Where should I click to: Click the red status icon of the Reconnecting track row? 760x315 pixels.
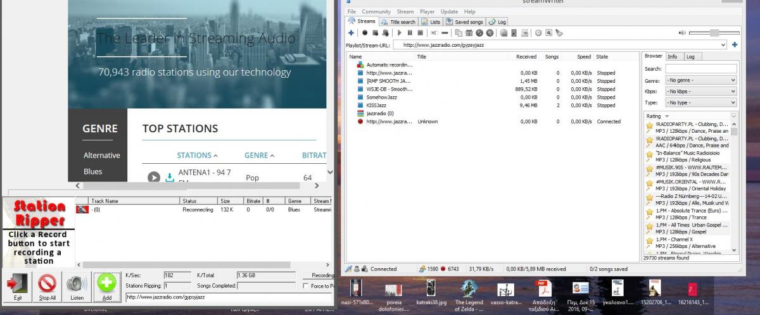pos(82,209)
